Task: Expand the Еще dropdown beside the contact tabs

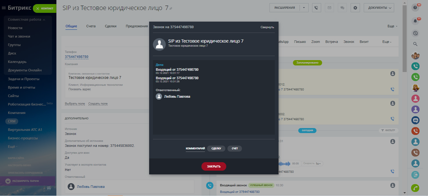Action: [392, 26]
